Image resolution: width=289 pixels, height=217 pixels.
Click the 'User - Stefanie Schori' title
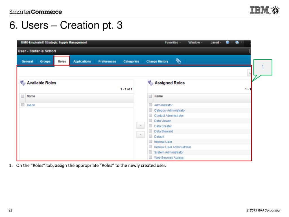(x=37, y=51)
